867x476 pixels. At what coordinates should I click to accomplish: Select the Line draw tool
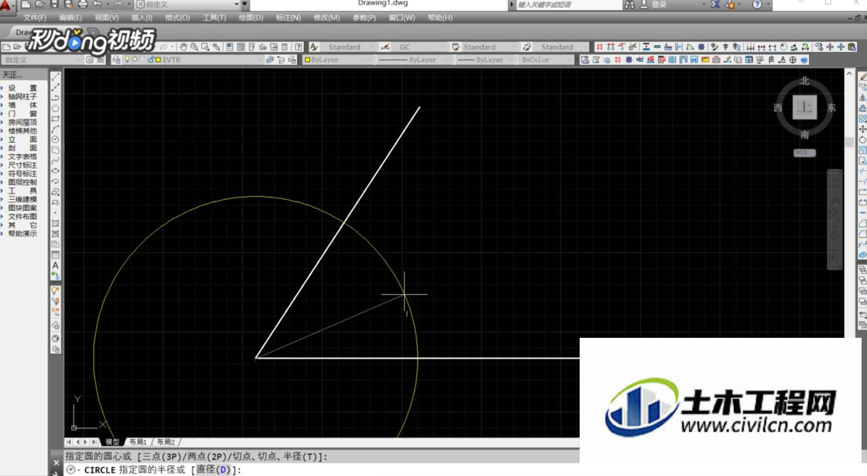tap(56, 77)
